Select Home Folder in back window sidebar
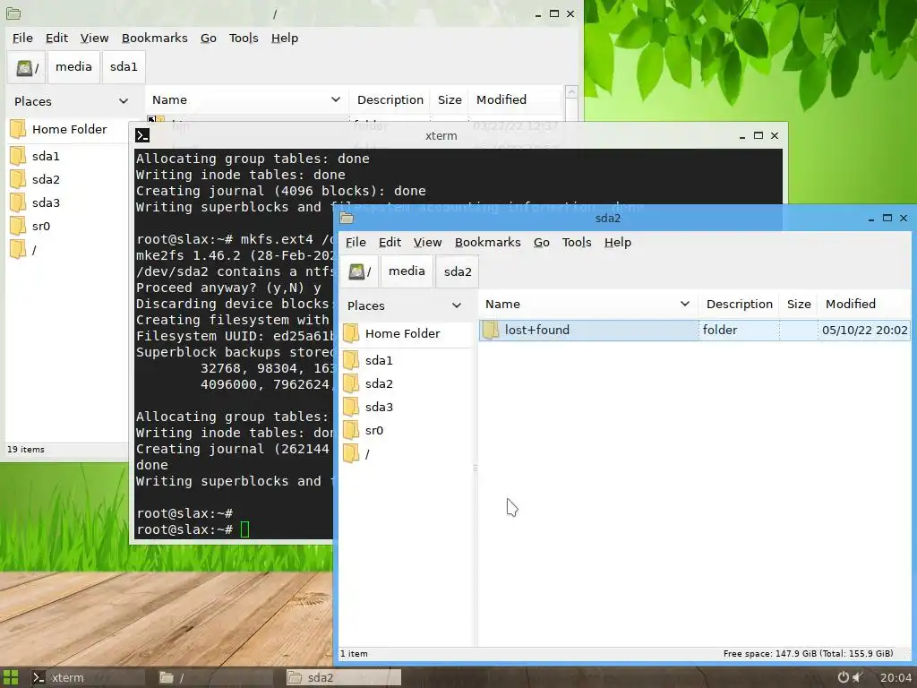The width and height of the screenshot is (917, 688). tap(68, 129)
